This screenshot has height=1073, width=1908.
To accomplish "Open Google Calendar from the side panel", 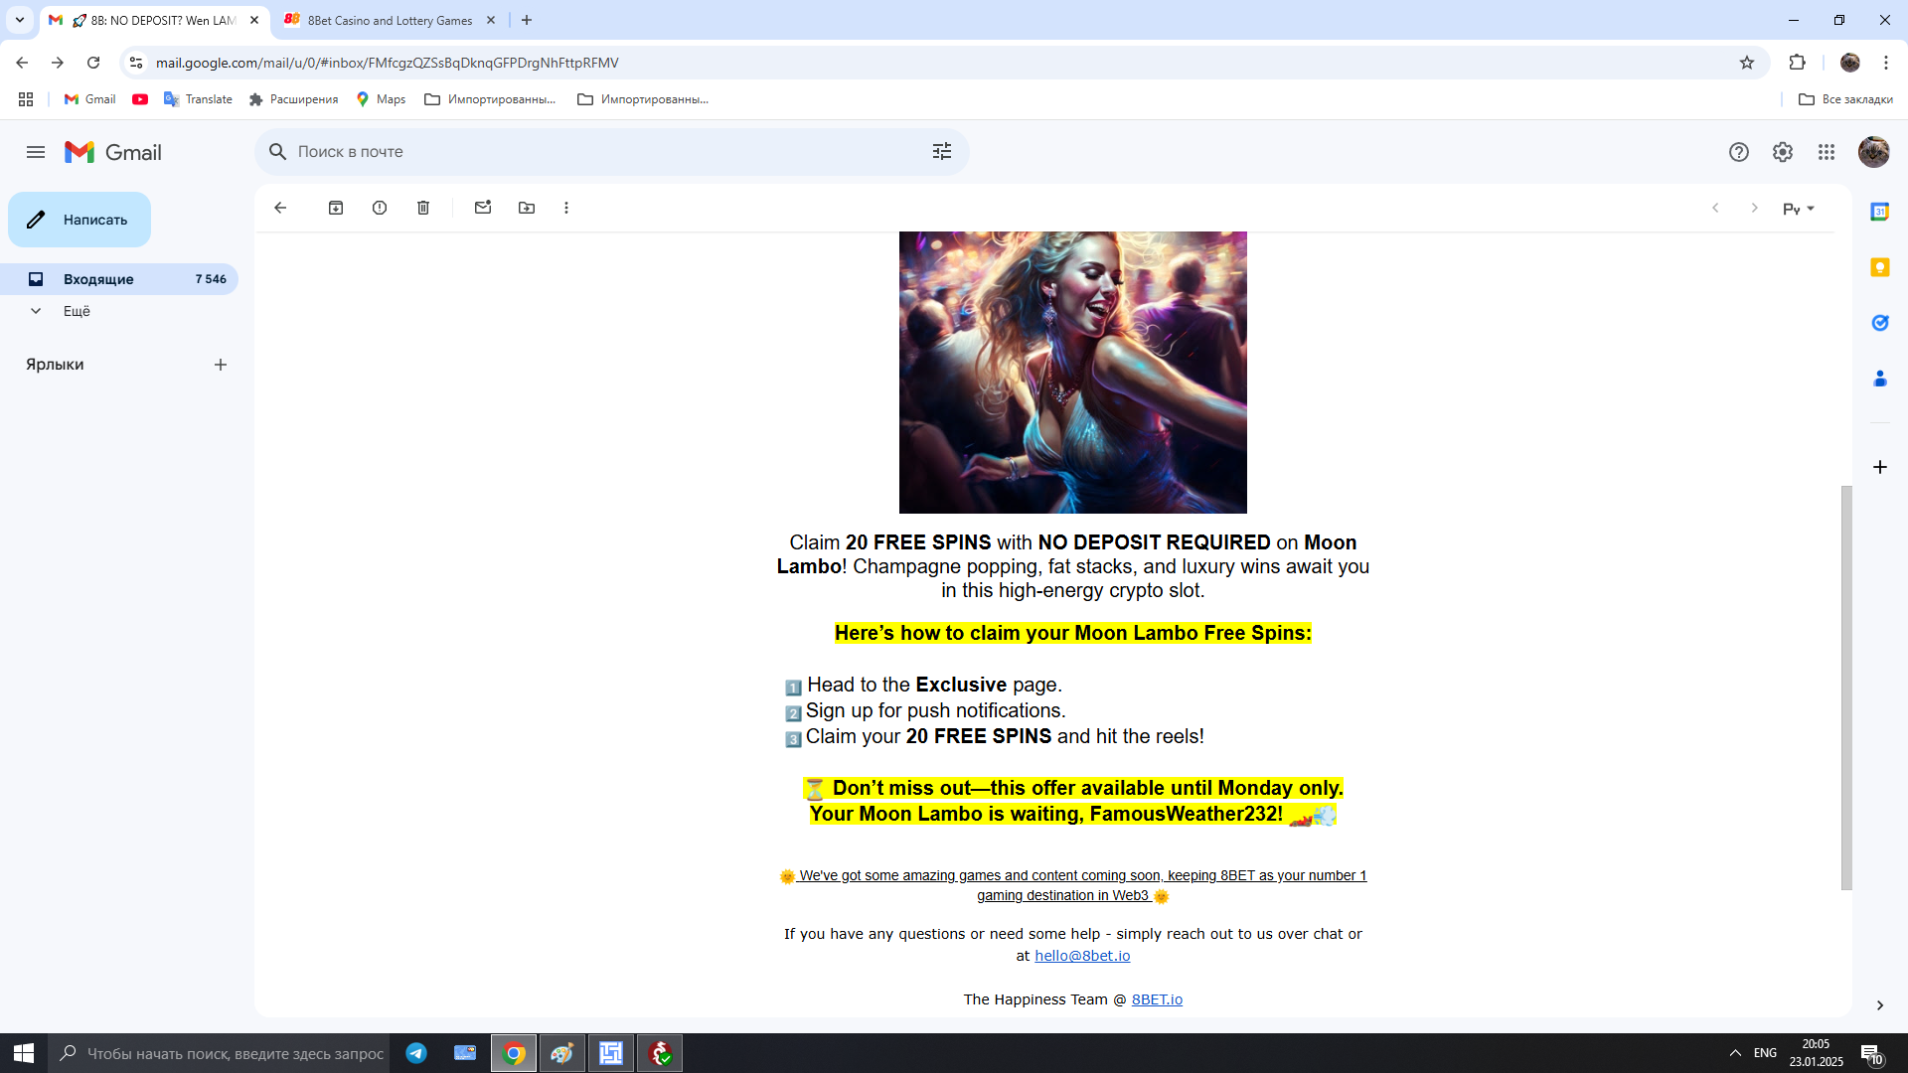I will [1879, 212].
